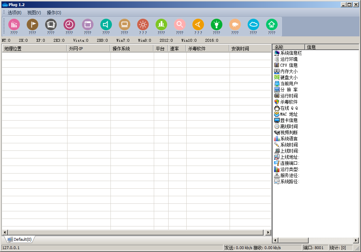Click the blue cloud toolbar icon
This screenshot has width=361, height=252.
pos(253,24)
